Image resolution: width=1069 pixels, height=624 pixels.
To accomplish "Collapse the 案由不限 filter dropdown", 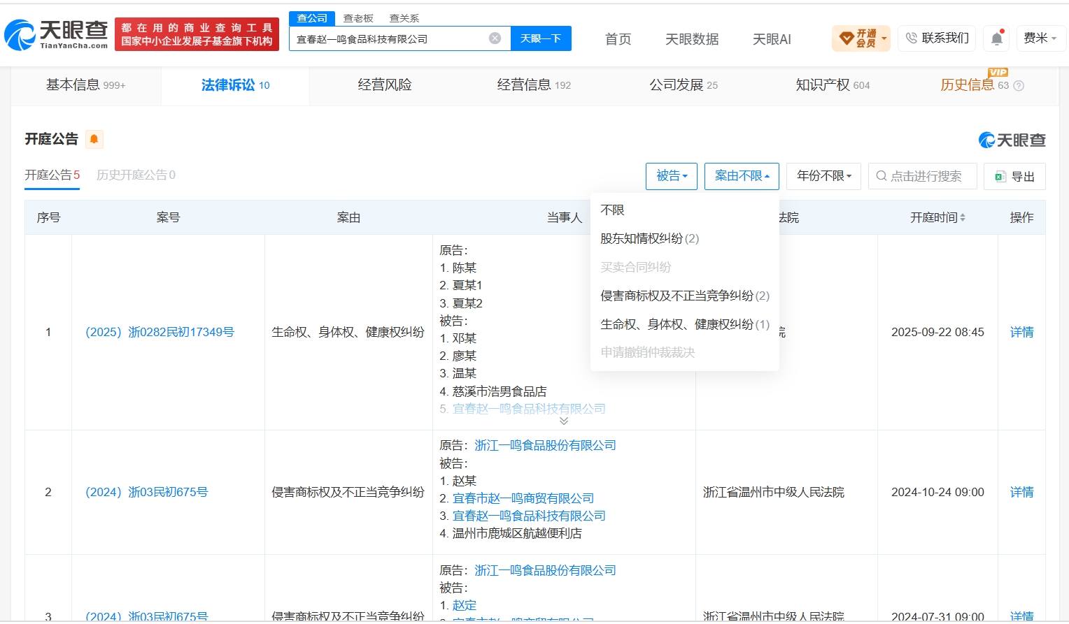I will point(742,176).
